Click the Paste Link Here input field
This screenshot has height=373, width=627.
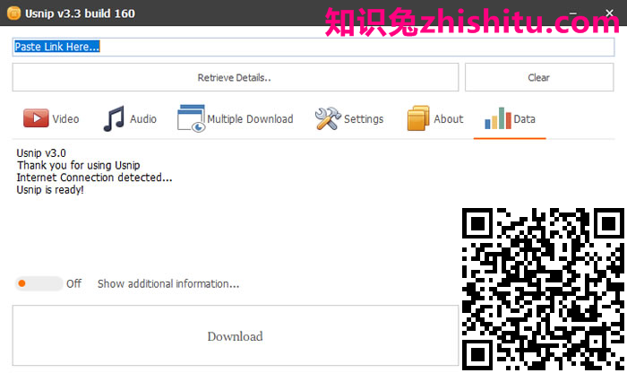click(313, 47)
